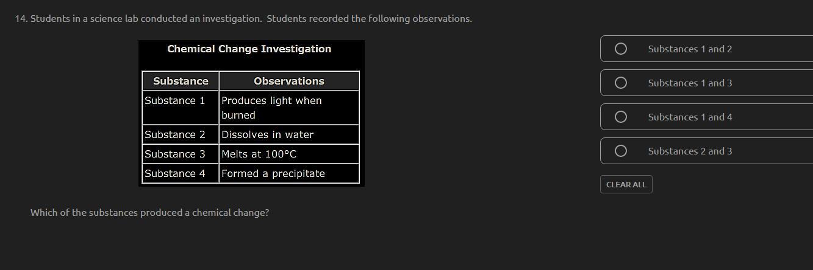Pick the Substances 2 and 3 radio circle
The image size is (813, 270).
(x=620, y=151)
